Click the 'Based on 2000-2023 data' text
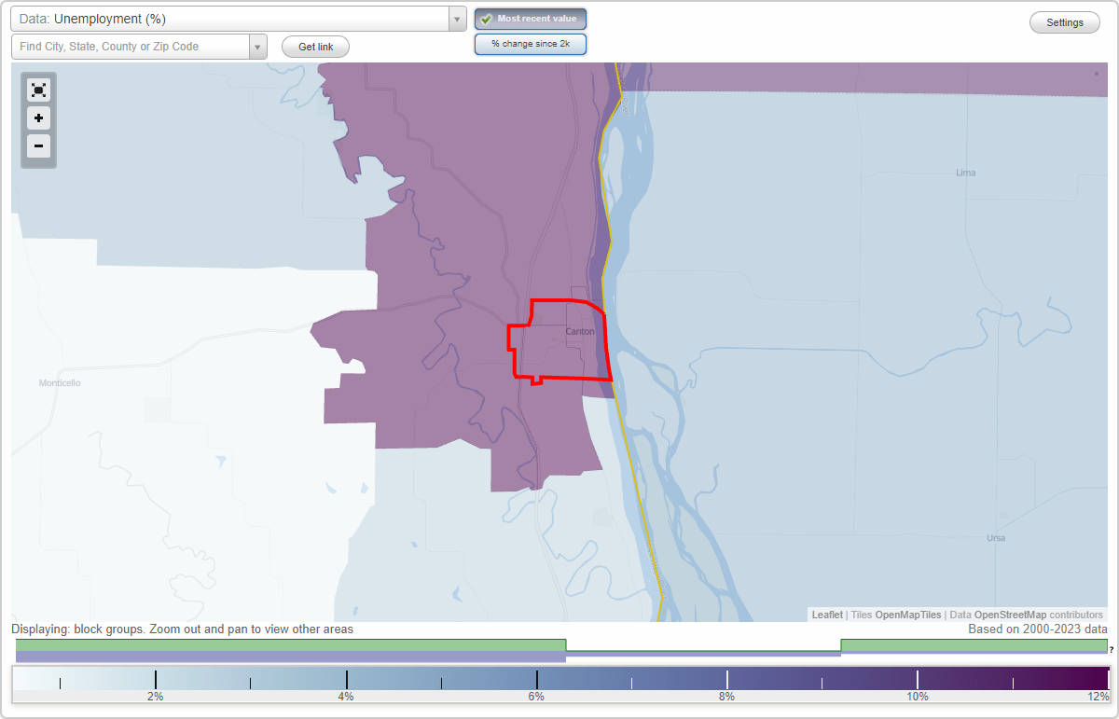The height and width of the screenshot is (719, 1119). tap(1038, 629)
